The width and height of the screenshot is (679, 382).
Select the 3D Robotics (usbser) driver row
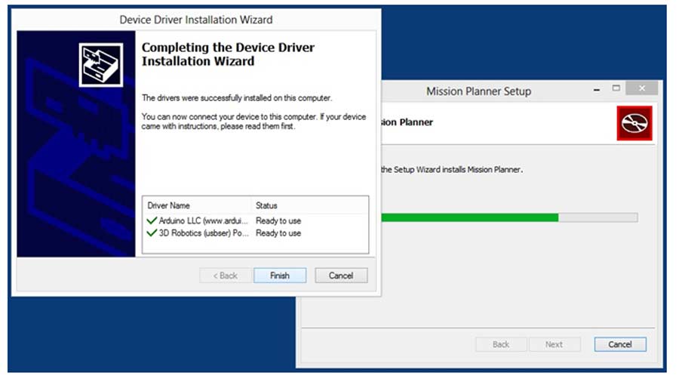click(256, 233)
